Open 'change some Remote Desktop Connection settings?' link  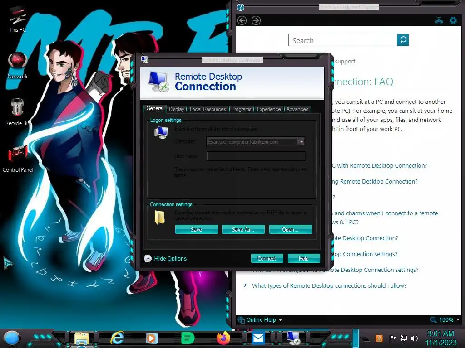(335, 270)
